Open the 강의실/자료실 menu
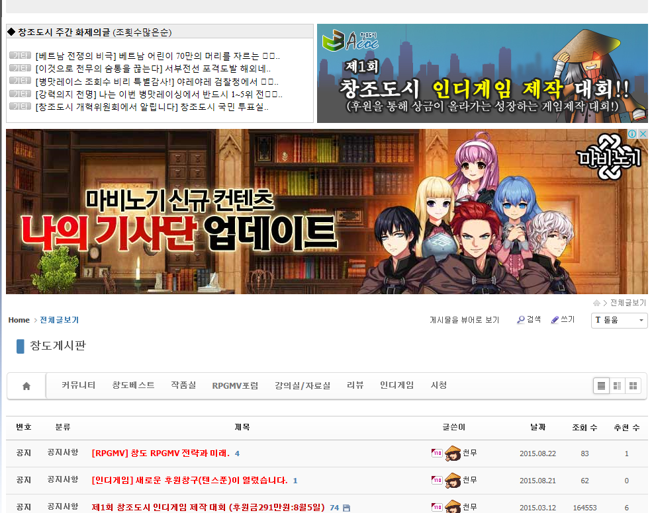 [303, 385]
